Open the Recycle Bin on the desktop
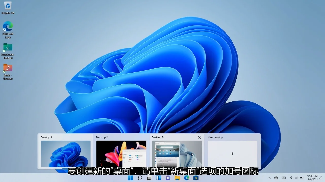Image resolution: width=325 pixels, height=182 pixels. click(7, 6)
